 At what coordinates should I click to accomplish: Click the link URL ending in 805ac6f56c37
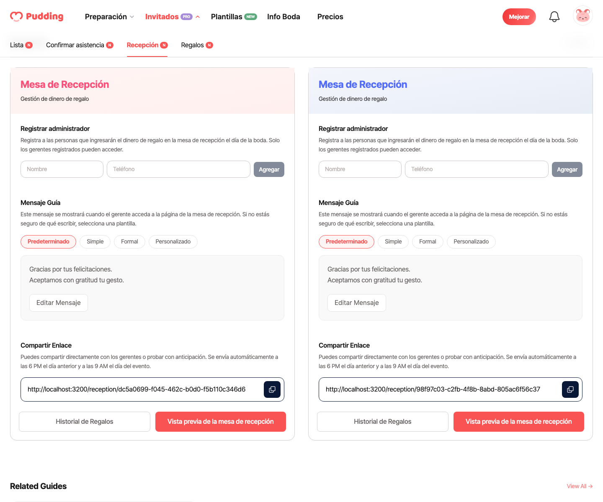(x=433, y=389)
